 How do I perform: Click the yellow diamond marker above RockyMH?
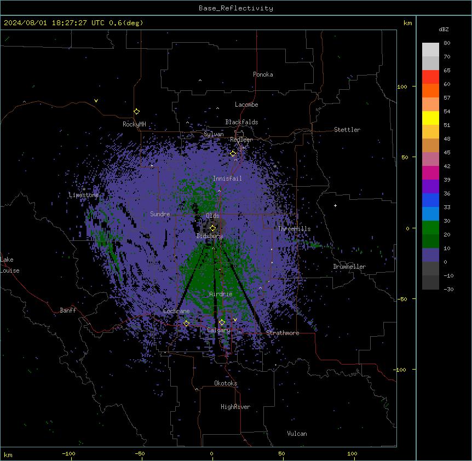[x=136, y=112]
